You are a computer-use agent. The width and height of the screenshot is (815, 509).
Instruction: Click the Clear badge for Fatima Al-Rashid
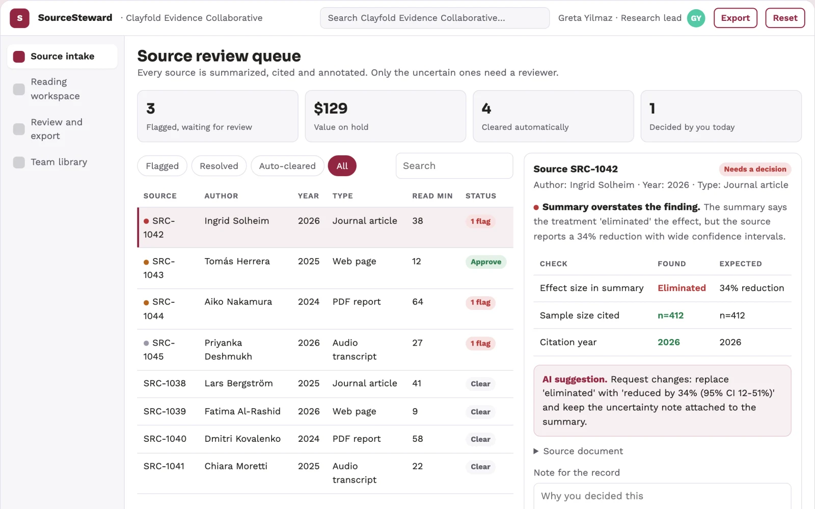pyautogui.click(x=480, y=412)
